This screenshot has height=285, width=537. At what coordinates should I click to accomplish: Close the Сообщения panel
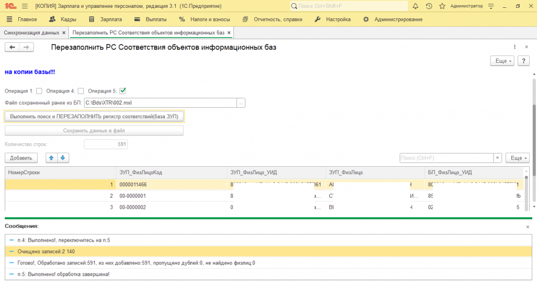coord(528,226)
